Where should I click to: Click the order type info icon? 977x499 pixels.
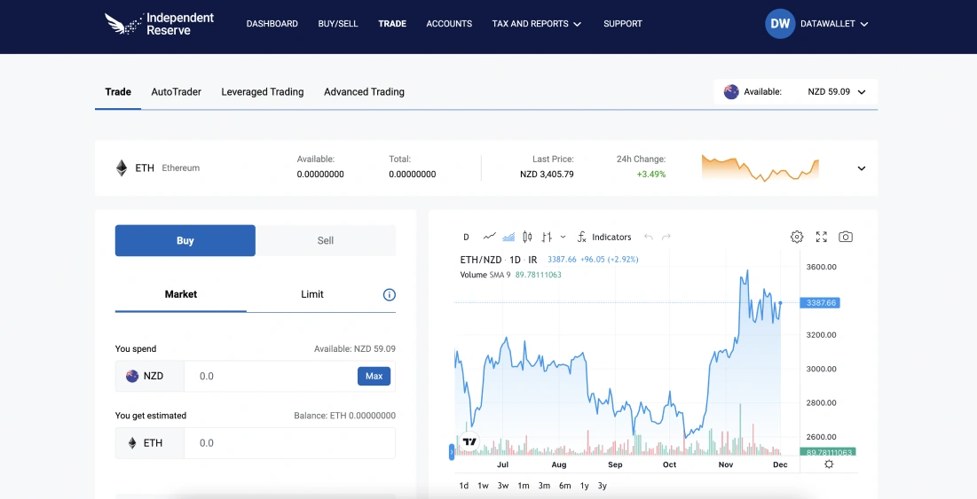point(390,294)
